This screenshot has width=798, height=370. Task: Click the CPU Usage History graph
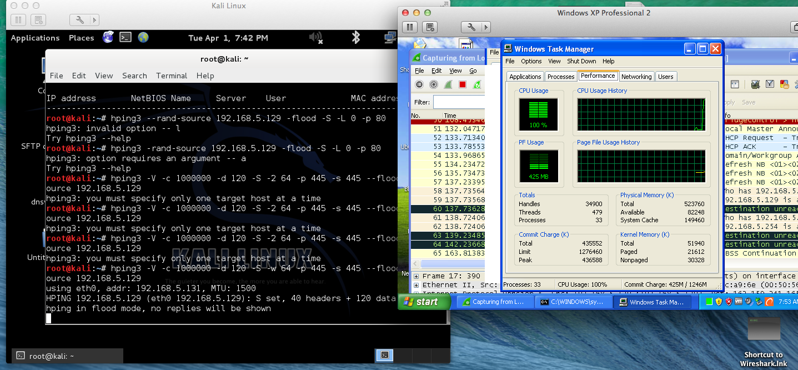(x=641, y=114)
